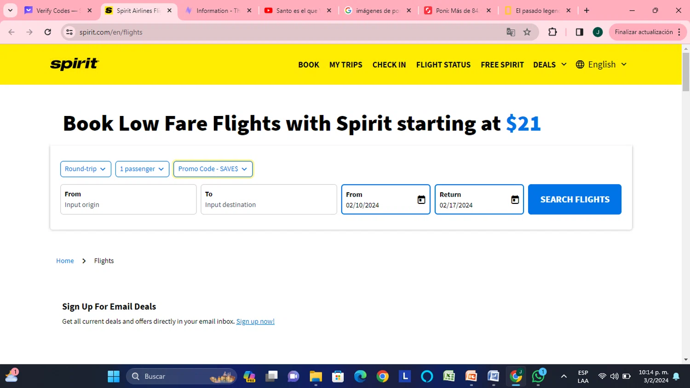
Task: Open the DEALS menu
Action: pos(549,65)
